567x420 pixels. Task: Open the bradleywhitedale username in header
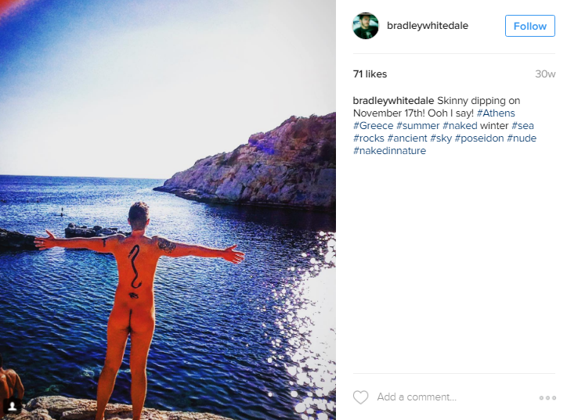coord(428,26)
